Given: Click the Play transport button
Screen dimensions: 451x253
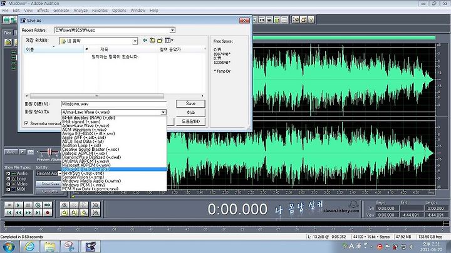Looking at the screenshot, I should pos(19,205).
